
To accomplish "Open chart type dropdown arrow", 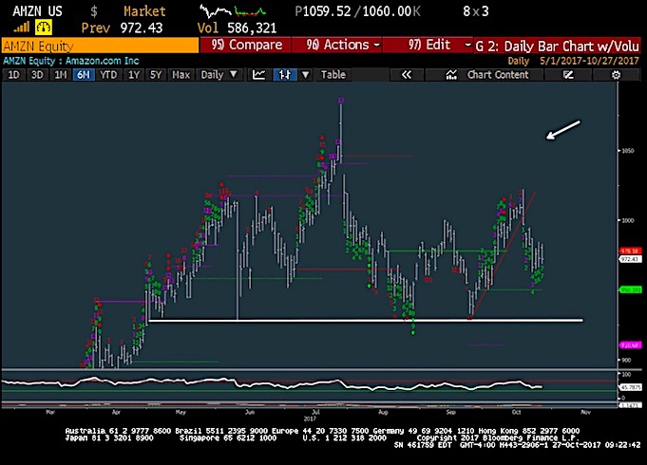I will pos(305,75).
